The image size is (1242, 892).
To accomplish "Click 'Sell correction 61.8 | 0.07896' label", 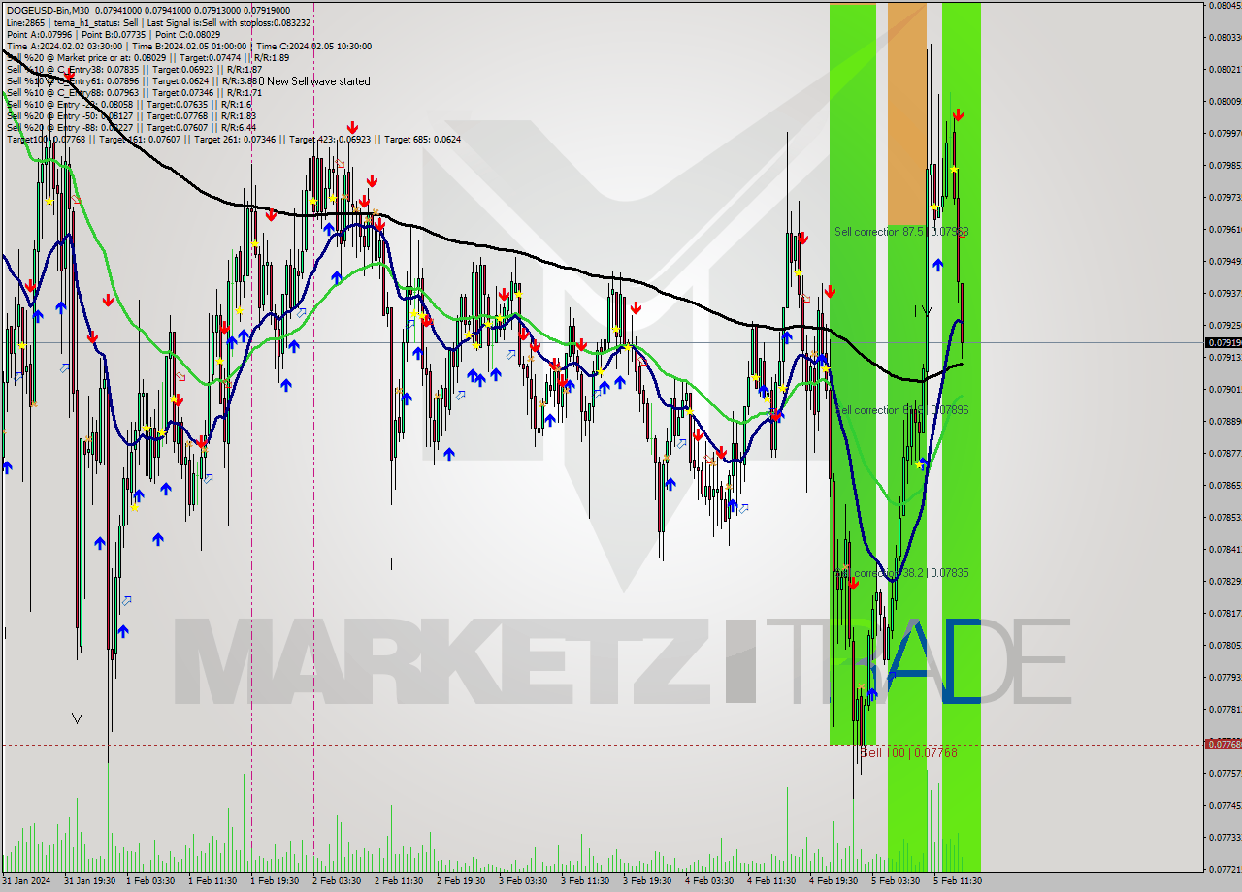I will (x=901, y=410).
